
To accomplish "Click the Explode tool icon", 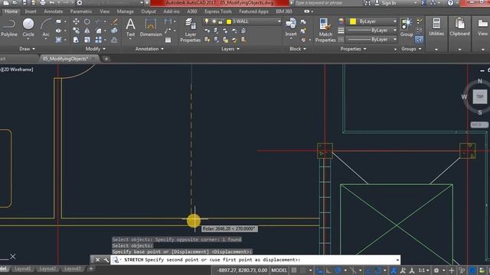I will pos(114,31).
